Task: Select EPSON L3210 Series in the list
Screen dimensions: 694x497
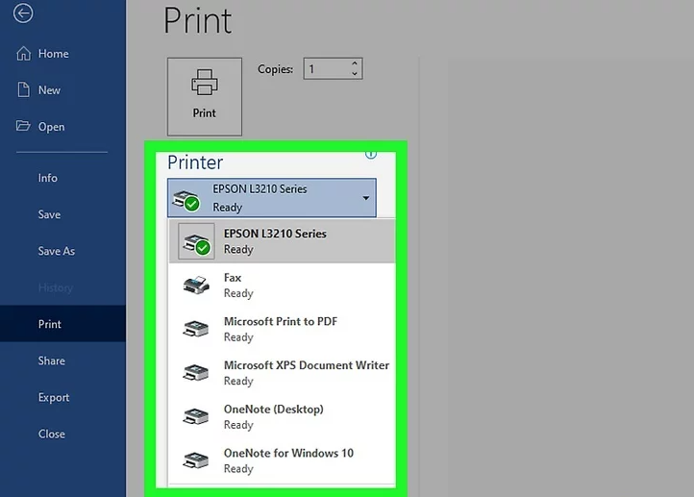Action: coord(282,241)
